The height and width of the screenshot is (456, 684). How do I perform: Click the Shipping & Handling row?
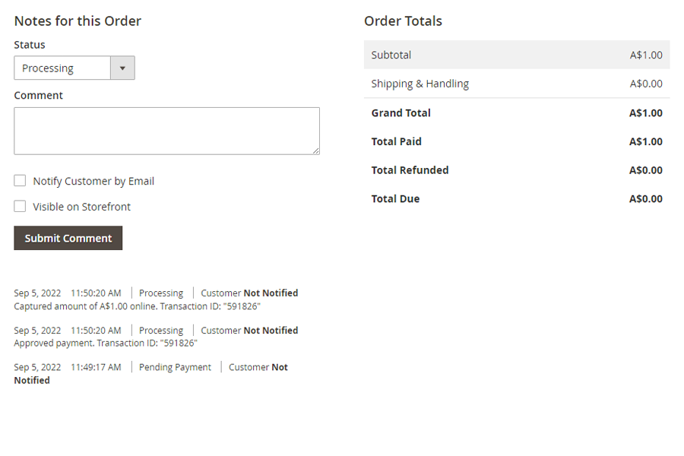517,84
